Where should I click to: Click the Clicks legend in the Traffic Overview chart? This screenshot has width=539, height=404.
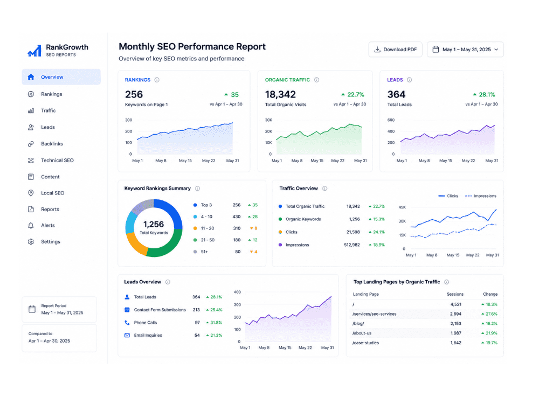[x=448, y=196]
